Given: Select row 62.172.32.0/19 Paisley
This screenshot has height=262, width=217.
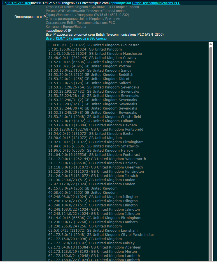Looking at the screenshot, I should coord(91,243).
